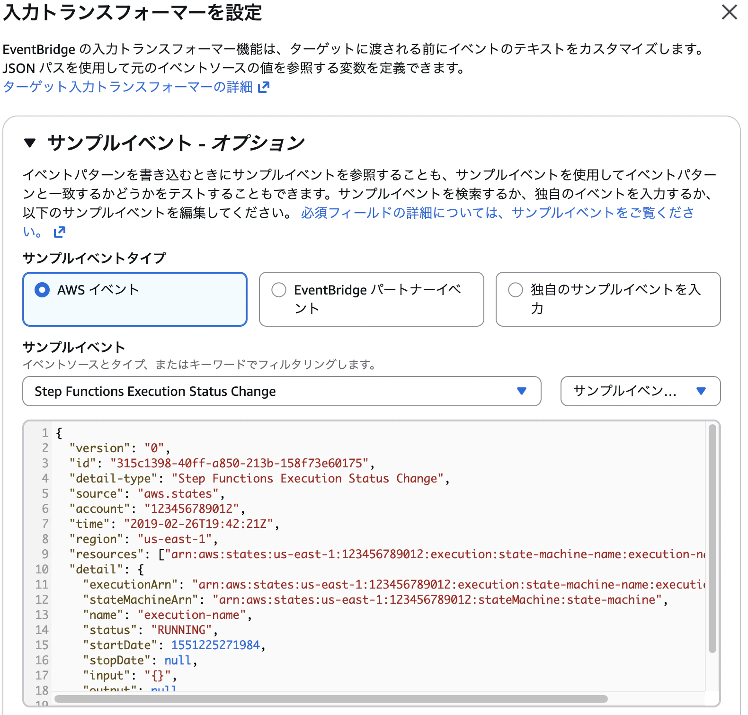Image resolution: width=748 pixels, height=715 pixels.
Task: Click the "123456789012" account value
Action: click(x=192, y=509)
